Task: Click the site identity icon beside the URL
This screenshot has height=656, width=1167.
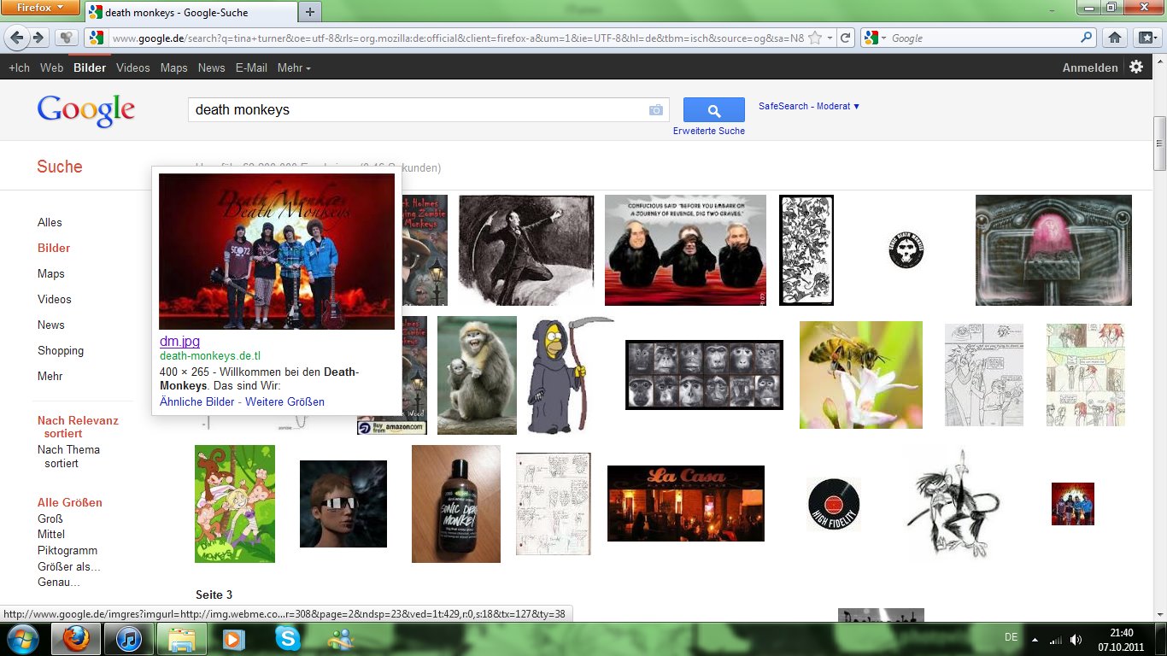Action: coord(96,38)
